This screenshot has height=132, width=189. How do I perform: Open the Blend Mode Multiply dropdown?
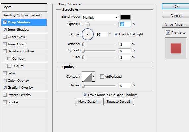pyautogui.click(x=100, y=17)
